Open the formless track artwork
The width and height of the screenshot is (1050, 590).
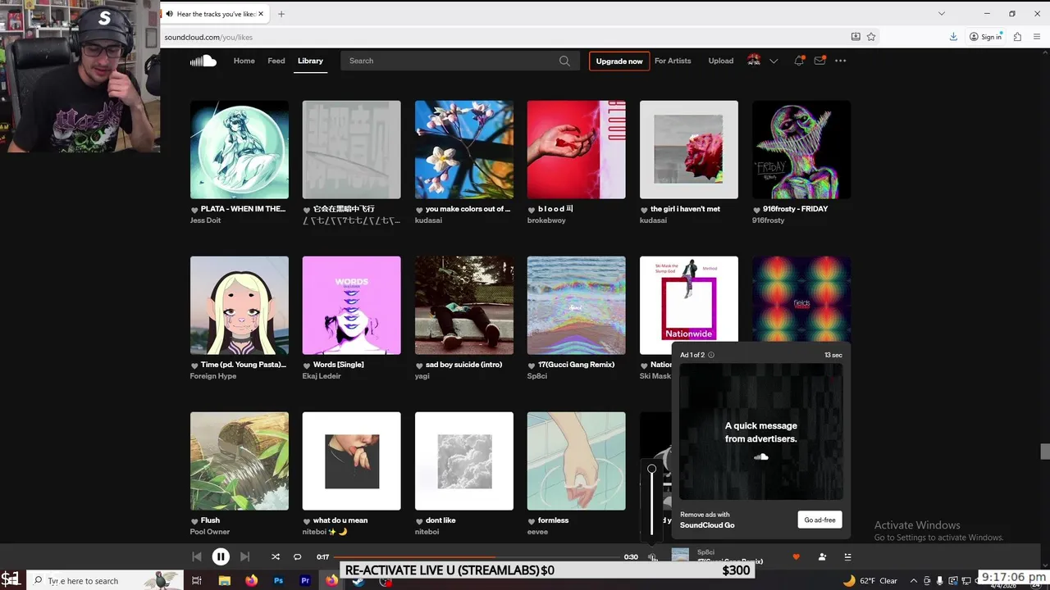click(577, 461)
